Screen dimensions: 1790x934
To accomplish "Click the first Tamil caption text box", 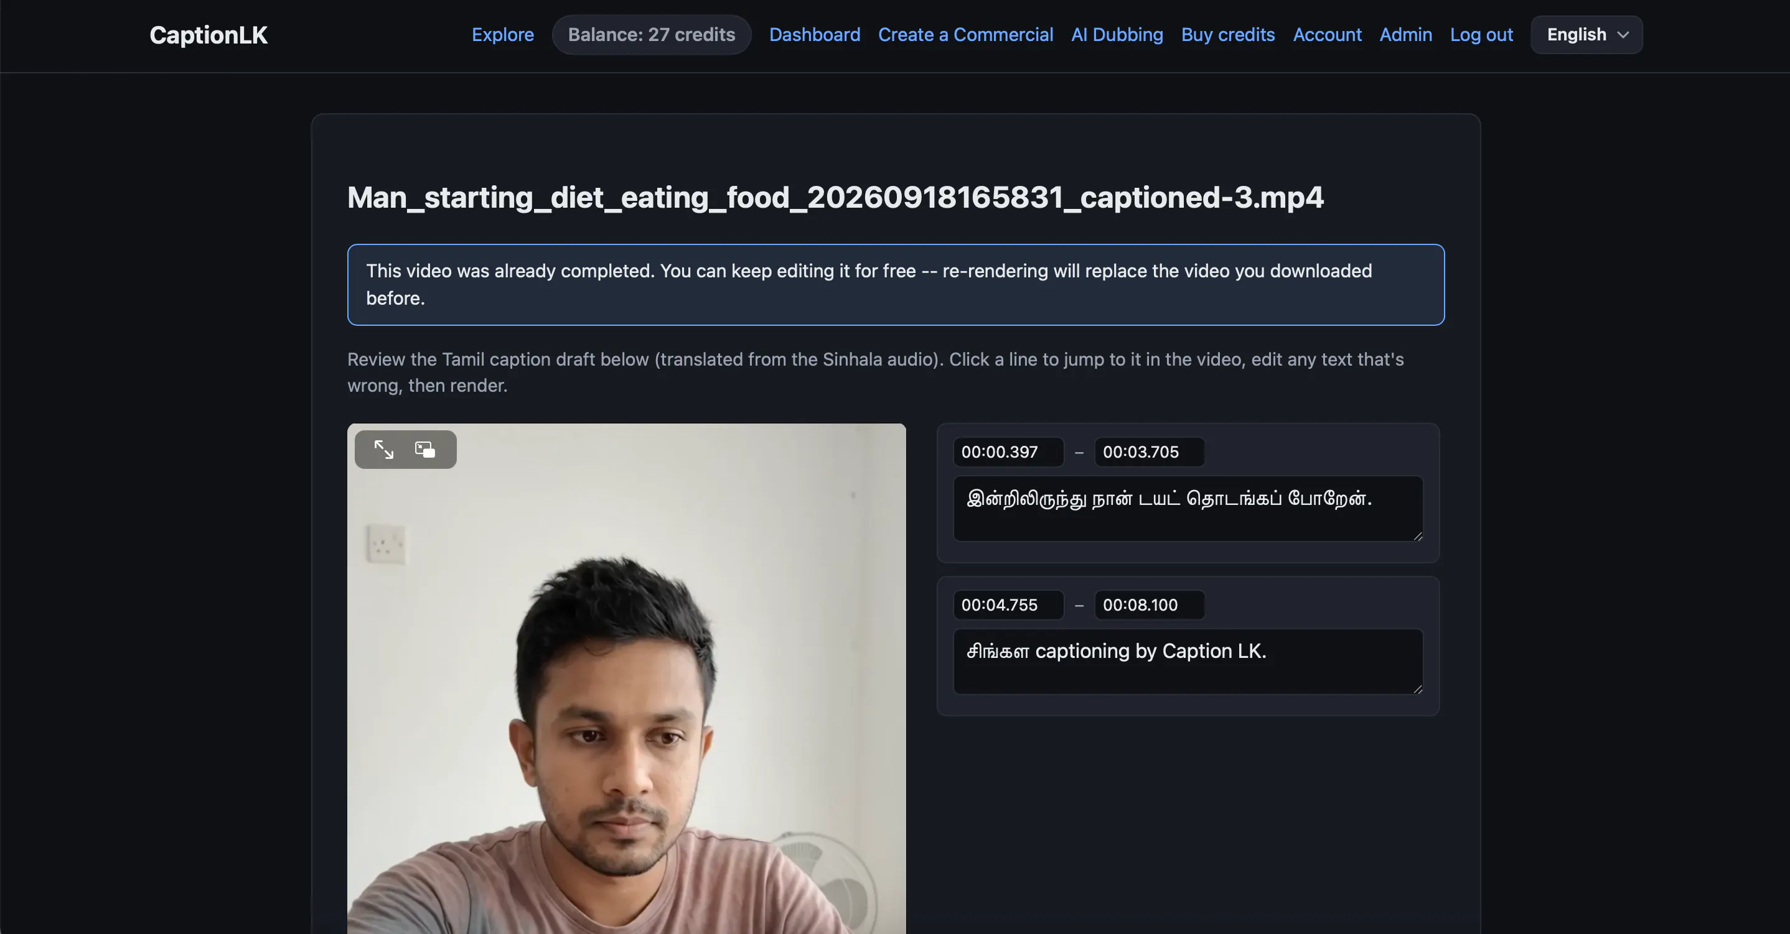I will [1188, 508].
